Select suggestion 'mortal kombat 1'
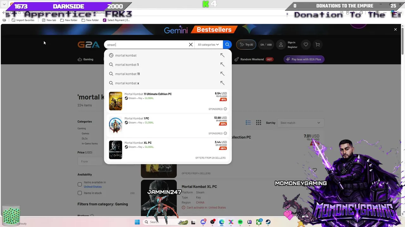Viewport: 405px width, 227px height. (x=127, y=65)
